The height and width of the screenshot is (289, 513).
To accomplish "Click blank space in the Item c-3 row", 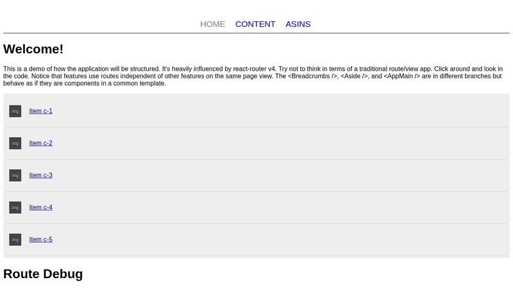I will click(x=289, y=175).
